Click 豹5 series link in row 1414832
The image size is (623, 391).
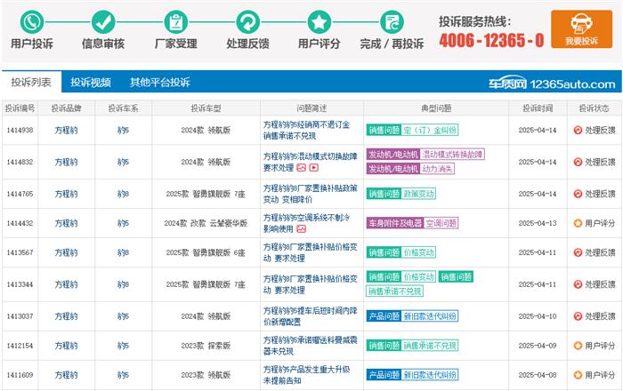(123, 162)
